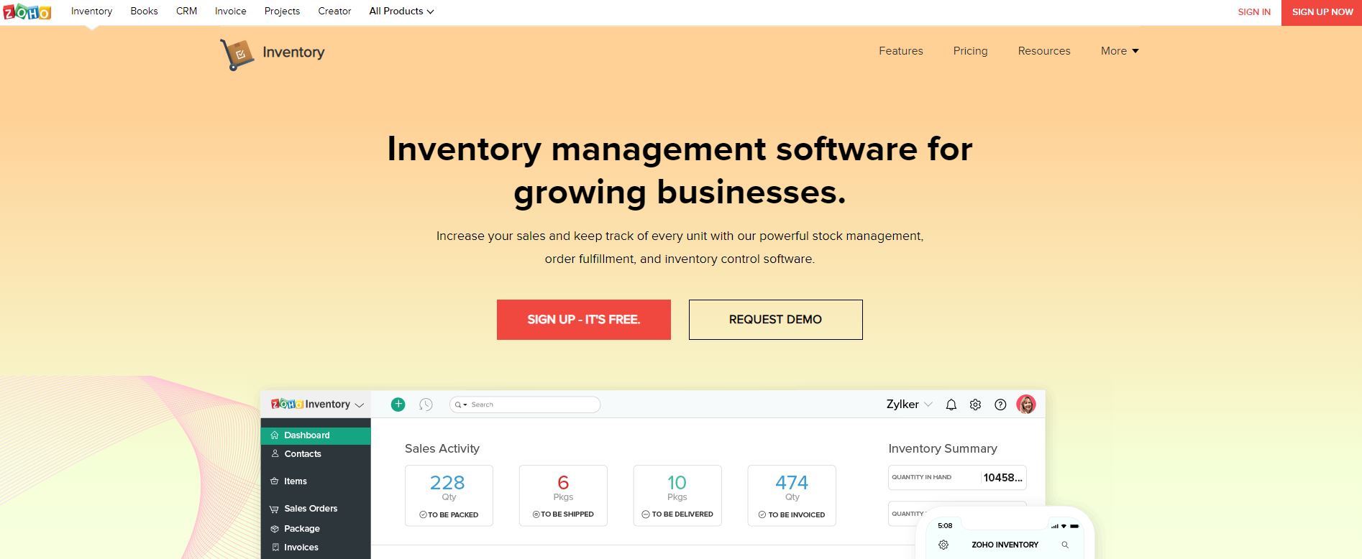Viewport: 1362px width, 559px height.
Task: Click the Sales Orders cart icon
Action: [x=274, y=509]
